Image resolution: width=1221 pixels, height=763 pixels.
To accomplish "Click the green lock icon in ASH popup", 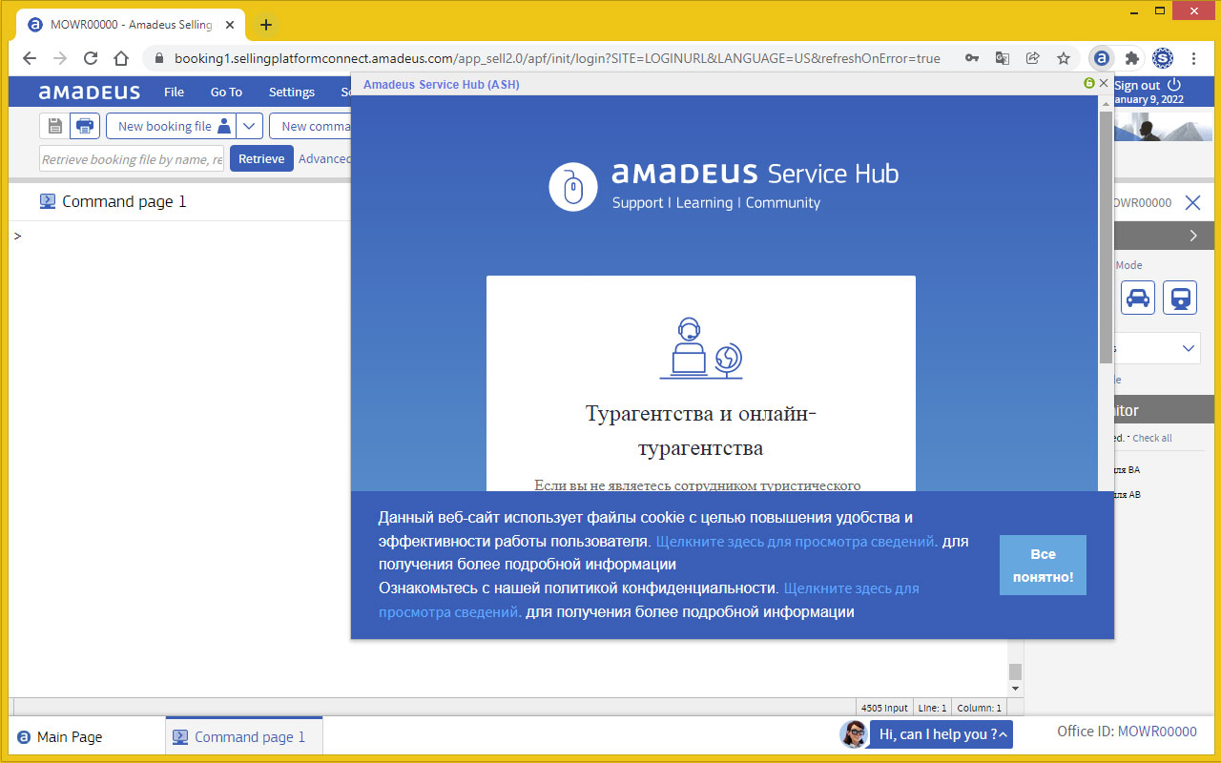I will click(x=1089, y=84).
